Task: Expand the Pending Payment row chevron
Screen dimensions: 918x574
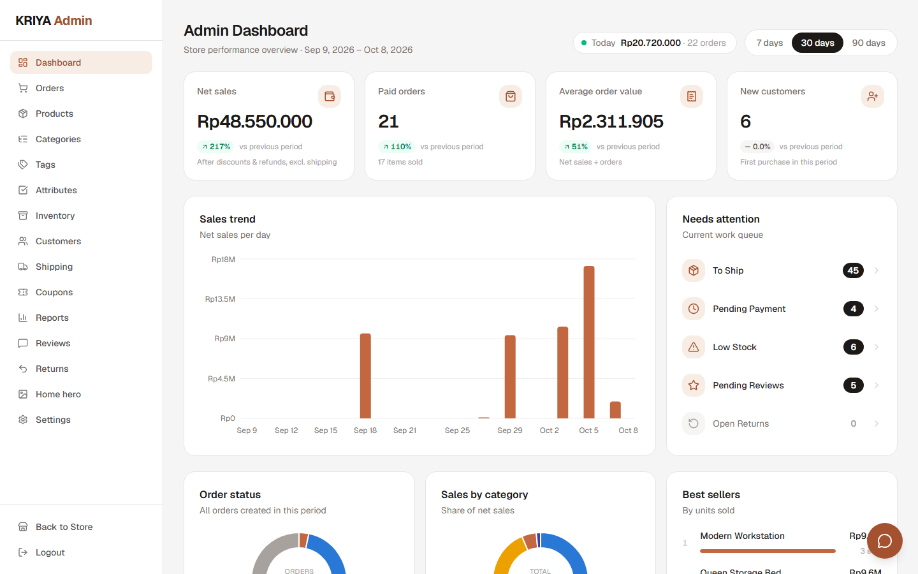Action: [877, 309]
